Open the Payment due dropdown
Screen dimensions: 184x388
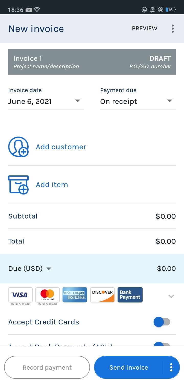(x=138, y=101)
